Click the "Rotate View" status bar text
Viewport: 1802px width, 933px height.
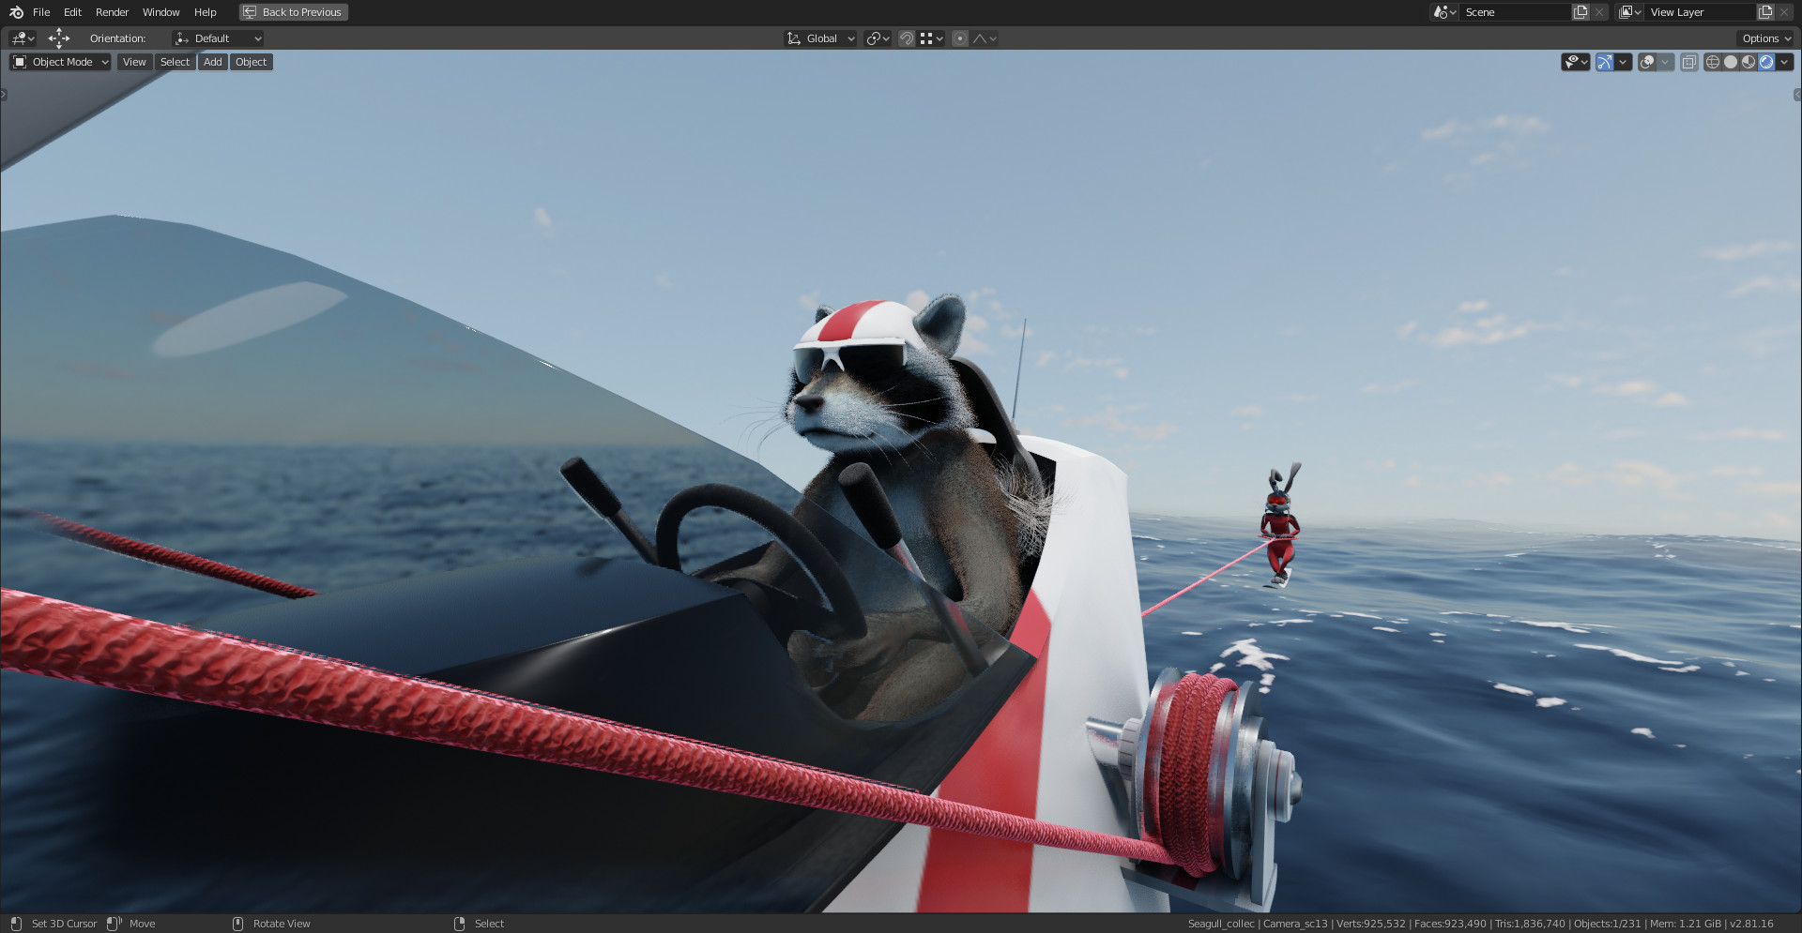tap(282, 924)
